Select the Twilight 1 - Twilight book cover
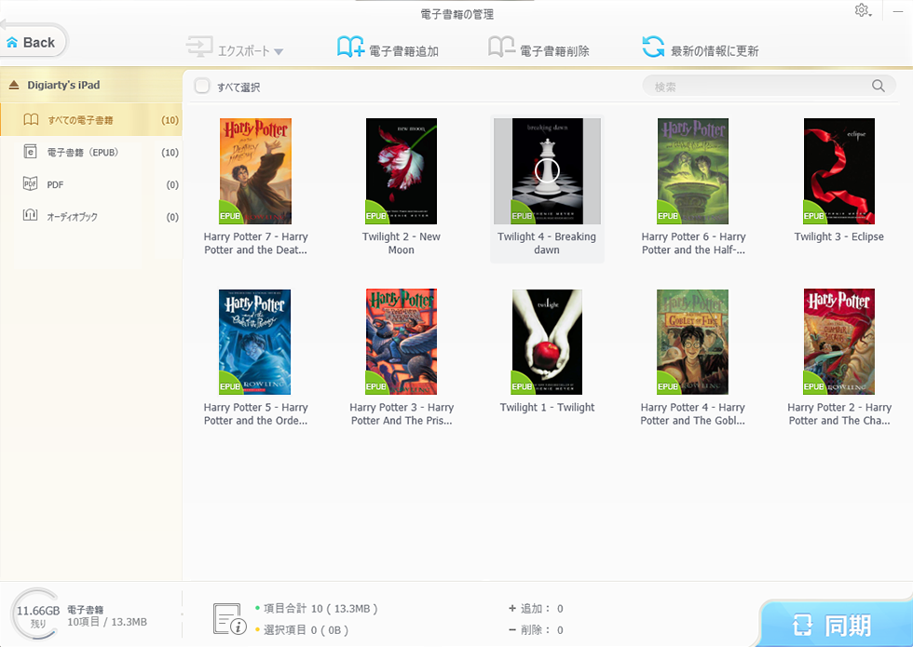Screen dimensions: 913x647 tap(547, 343)
